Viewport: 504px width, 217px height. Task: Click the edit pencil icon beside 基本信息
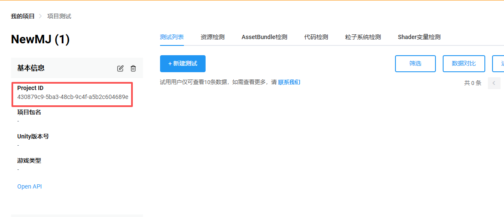[120, 68]
